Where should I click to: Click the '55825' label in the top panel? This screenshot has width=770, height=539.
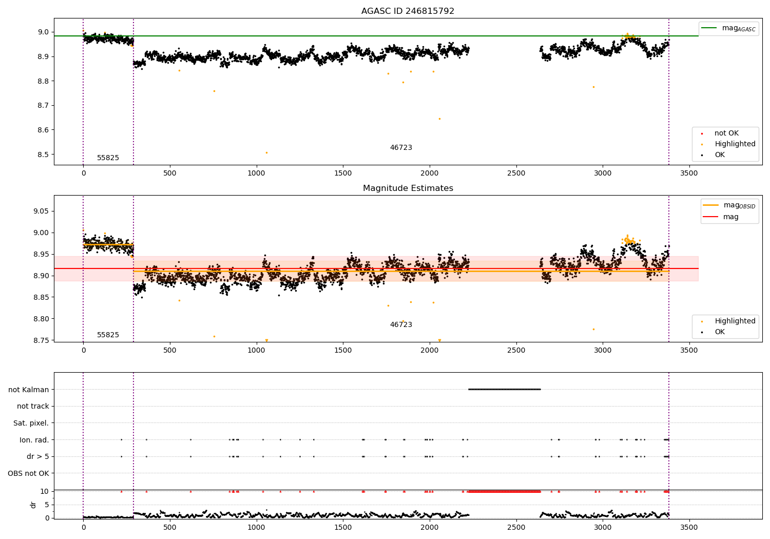tap(108, 158)
